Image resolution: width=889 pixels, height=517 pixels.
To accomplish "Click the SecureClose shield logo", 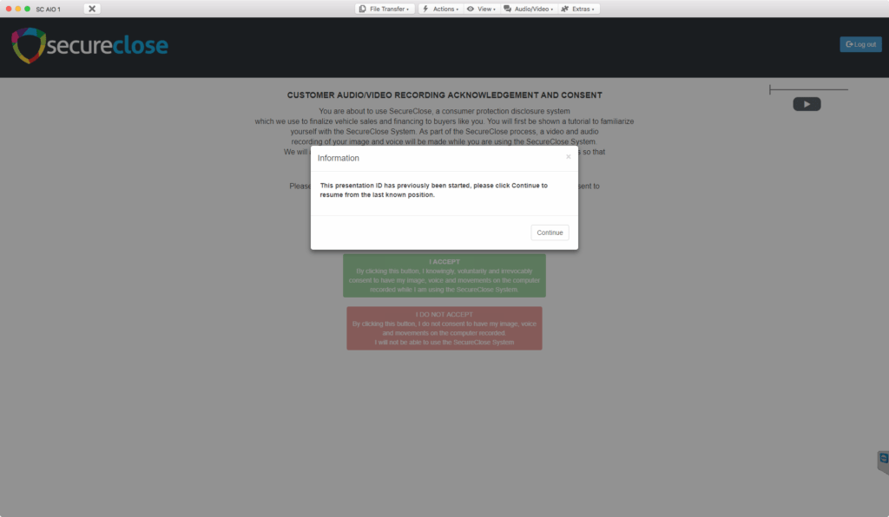I will point(29,45).
